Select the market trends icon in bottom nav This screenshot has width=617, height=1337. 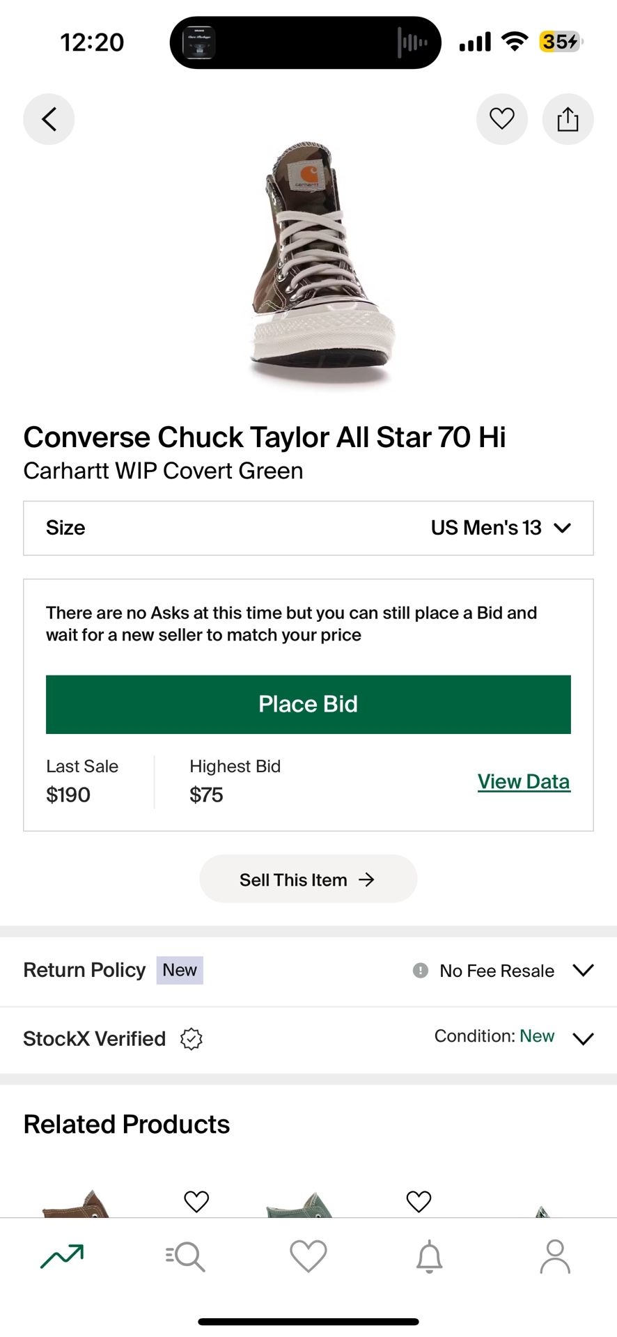tap(61, 1256)
